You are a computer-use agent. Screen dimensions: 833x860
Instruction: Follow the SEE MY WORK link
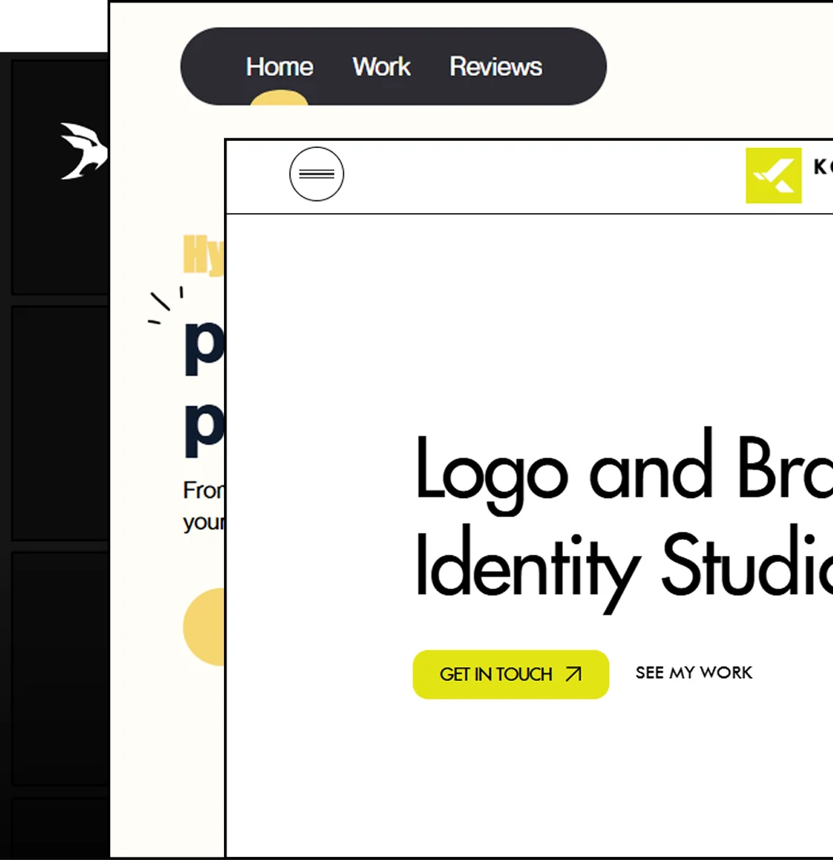point(694,672)
